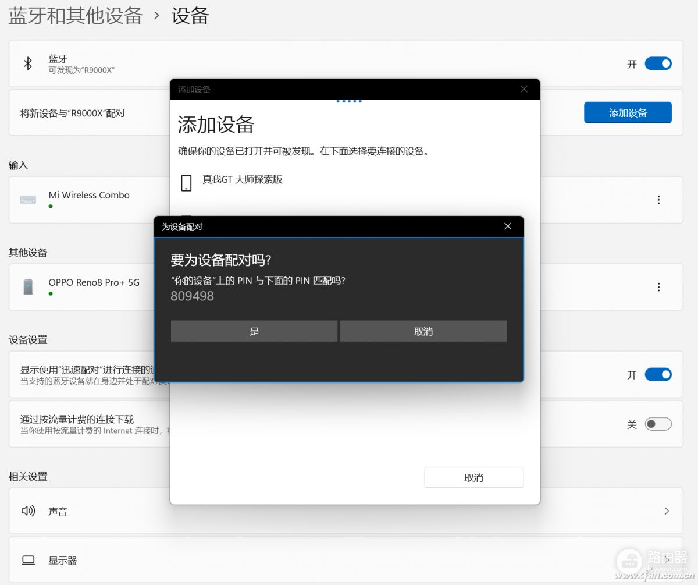Open more options for Mi Wireless Combo
This screenshot has height=585, width=698.
tap(658, 200)
